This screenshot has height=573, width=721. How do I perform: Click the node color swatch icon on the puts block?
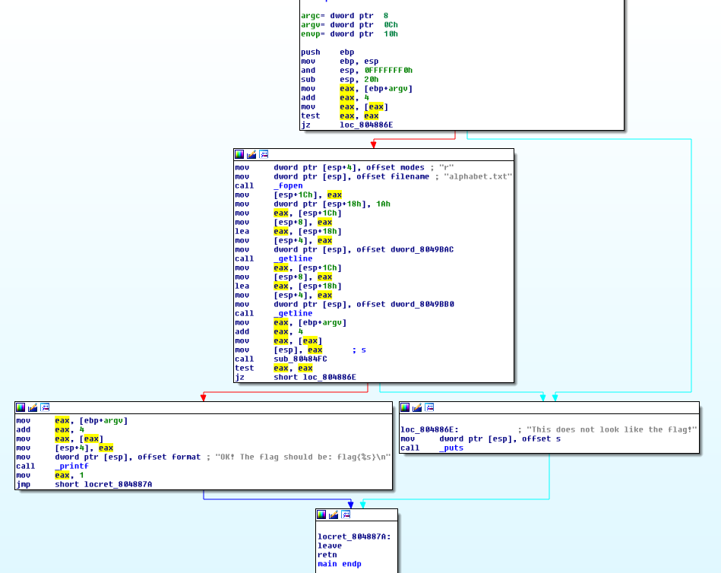point(404,407)
